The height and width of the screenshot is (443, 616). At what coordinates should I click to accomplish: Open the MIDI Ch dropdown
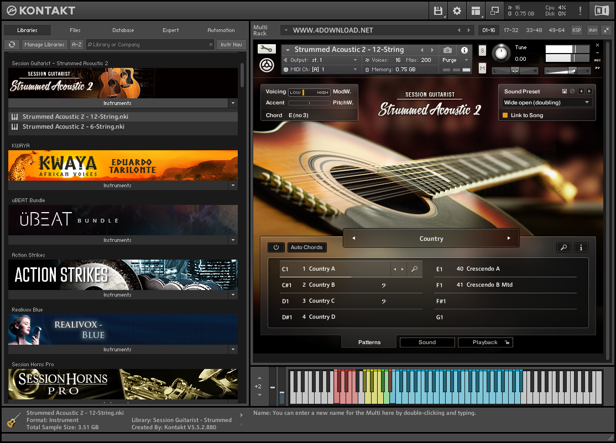(x=320, y=70)
